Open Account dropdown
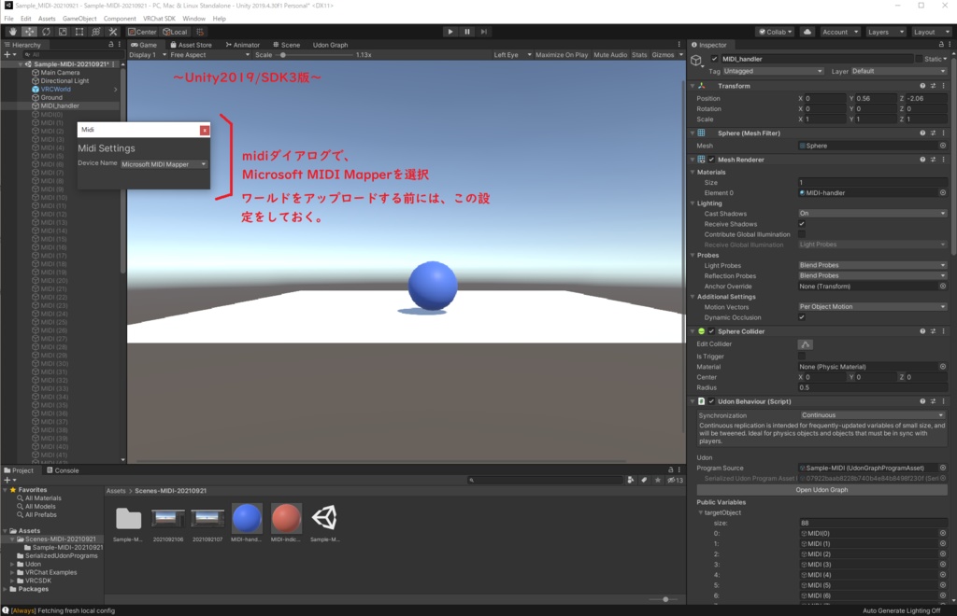 tap(839, 32)
